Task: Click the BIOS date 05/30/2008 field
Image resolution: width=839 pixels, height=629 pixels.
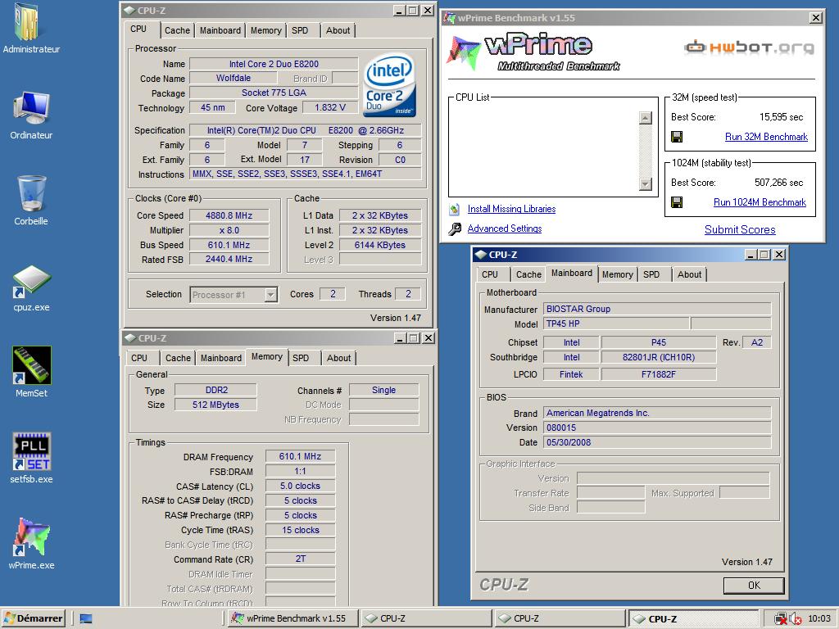Action: [x=657, y=442]
